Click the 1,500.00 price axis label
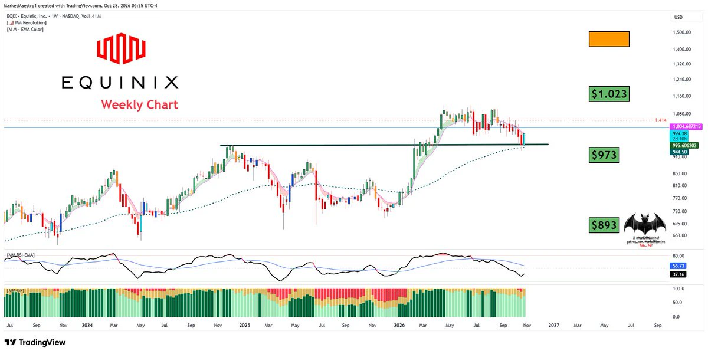The image size is (708, 354). (683, 32)
